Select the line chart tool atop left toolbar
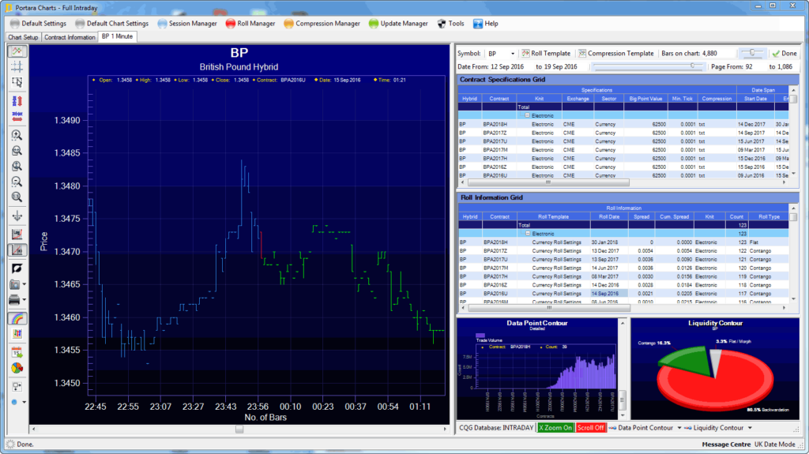The image size is (809, 454). coord(17,51)
